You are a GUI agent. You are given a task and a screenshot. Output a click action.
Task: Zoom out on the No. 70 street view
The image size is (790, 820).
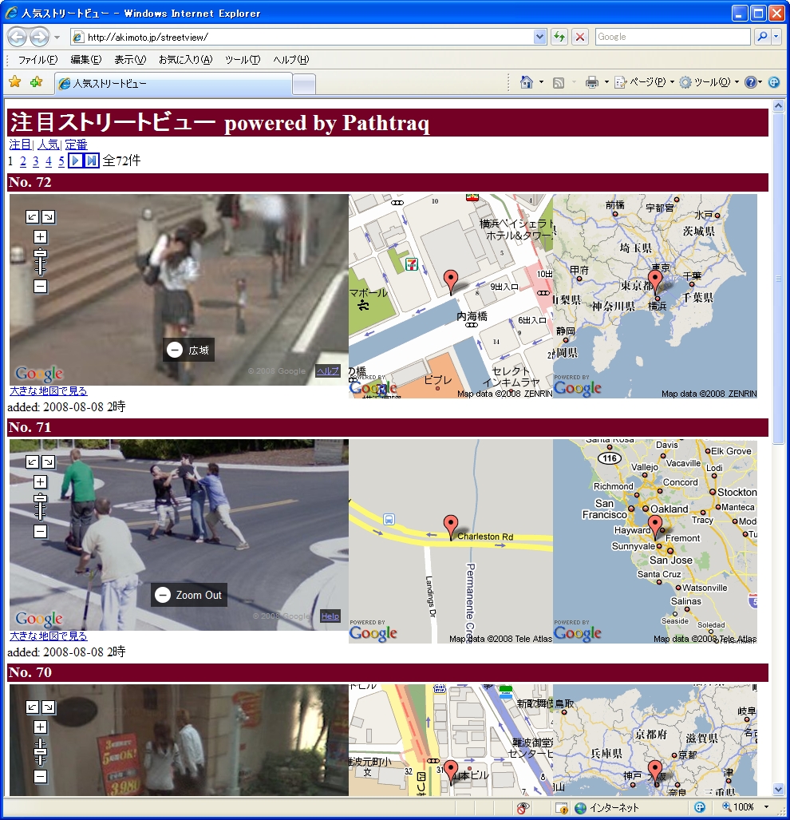[x=40, y=777]
